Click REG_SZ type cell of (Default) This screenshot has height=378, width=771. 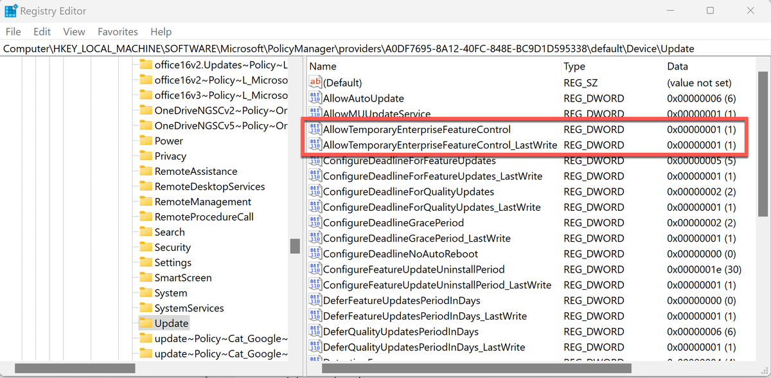click(582, 82)
